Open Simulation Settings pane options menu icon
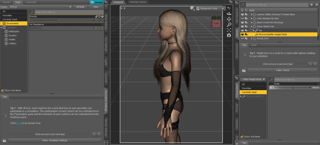The image size is (320, 145). tap(106, 2)
